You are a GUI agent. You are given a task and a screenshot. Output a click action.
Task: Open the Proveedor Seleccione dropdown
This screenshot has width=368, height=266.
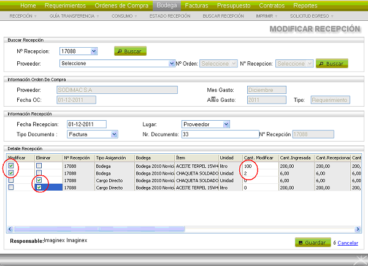tap(117, 63)
